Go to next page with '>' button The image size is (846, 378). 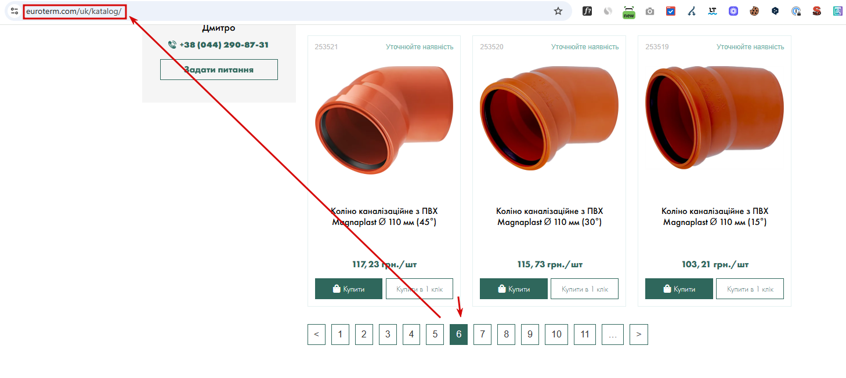(639, 335)
